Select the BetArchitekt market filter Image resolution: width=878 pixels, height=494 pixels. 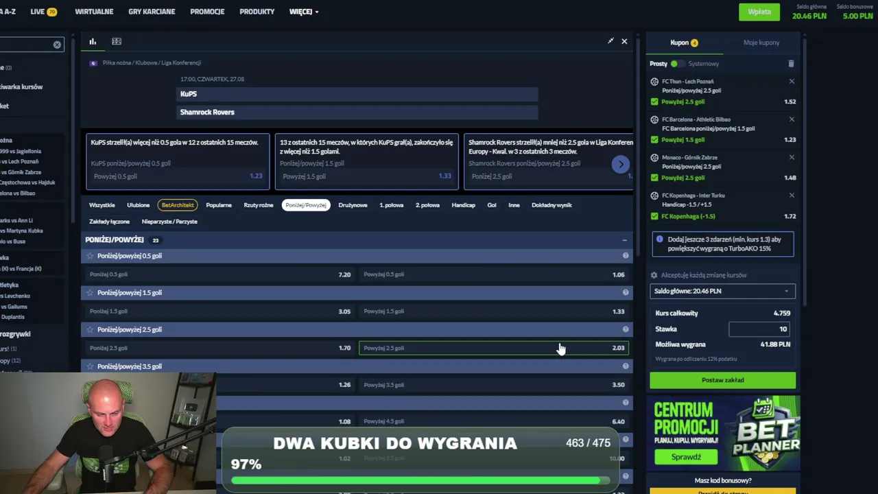coord(178,205)
